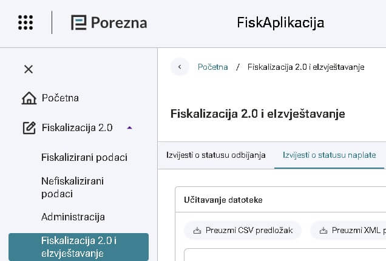This screenshot has width=386, height=261.
Task: Click the home icon in the sidebar
Action: (x=29, y=98)
